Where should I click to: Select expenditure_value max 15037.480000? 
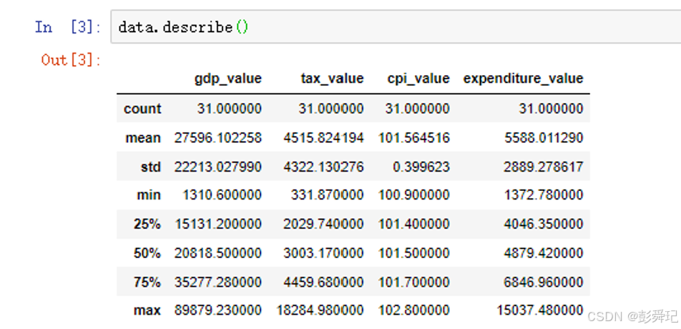tap(540, 311)
